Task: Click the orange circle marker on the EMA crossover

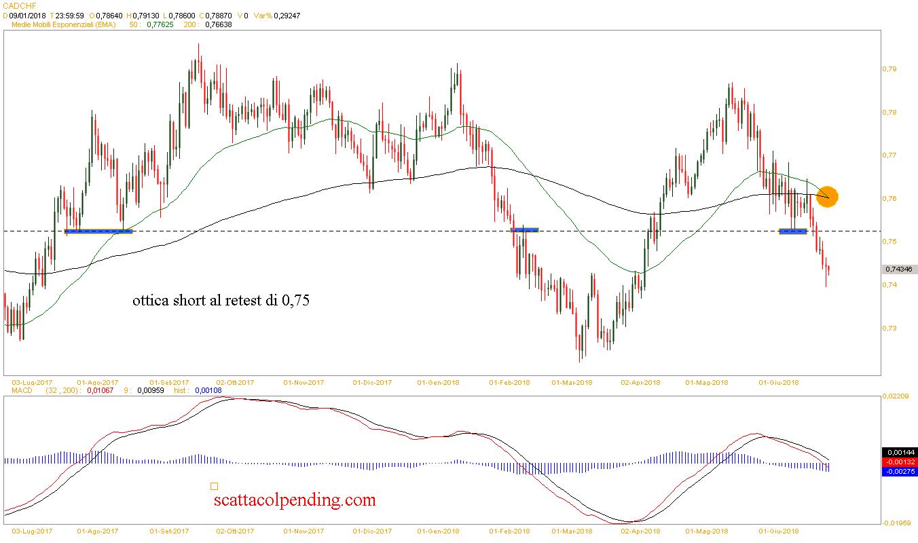Action: 828,197
